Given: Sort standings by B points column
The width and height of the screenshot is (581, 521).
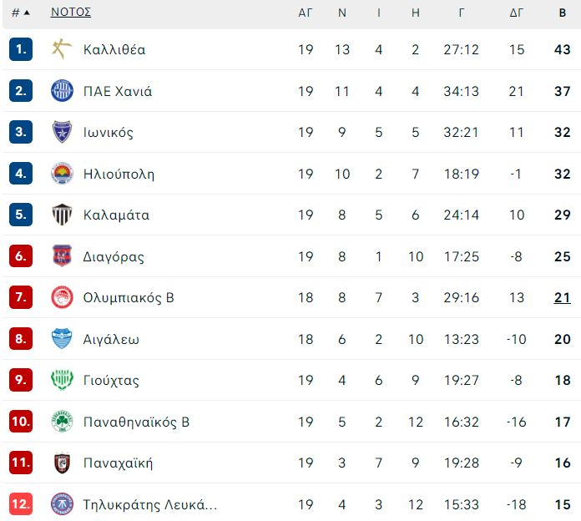Looking at the screenshot, I should click(x=562, y=13).
